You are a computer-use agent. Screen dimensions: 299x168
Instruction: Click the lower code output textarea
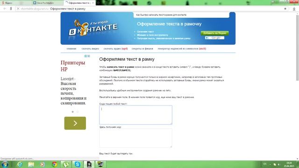pos(135,138)
